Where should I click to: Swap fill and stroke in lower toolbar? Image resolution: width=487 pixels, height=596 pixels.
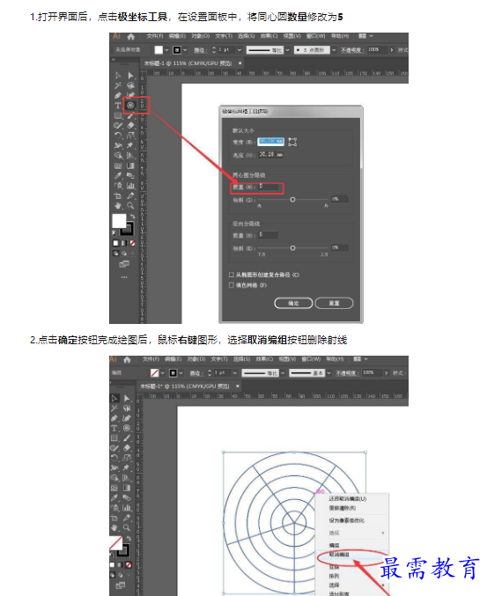pos(128,538)
